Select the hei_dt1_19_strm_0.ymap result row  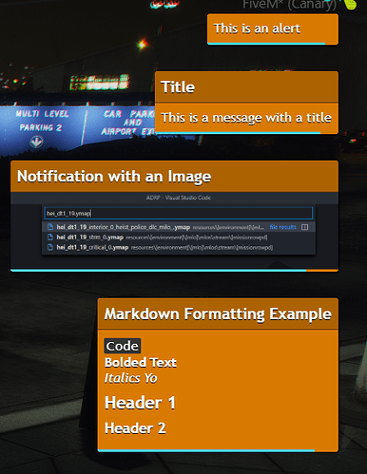(x=179, y=237)
